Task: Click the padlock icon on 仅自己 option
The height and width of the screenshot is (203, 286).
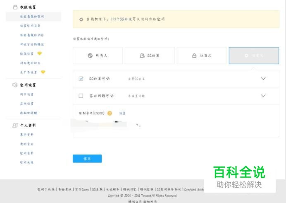Action: click(194, 56)
